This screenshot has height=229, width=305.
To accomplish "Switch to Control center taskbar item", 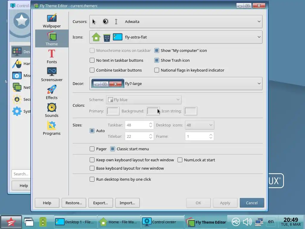I will coord(162,222).
